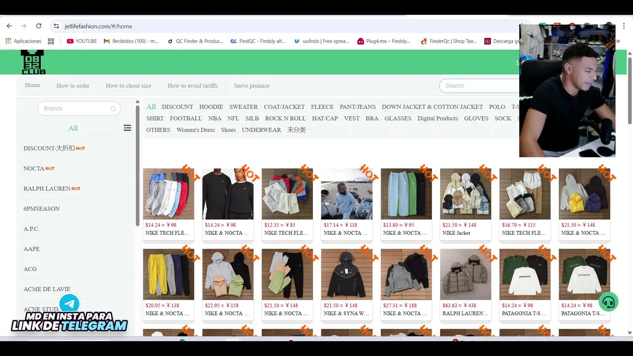Screen dimensions: 633x356
Task: Open the How to order page
Action: 73,86
